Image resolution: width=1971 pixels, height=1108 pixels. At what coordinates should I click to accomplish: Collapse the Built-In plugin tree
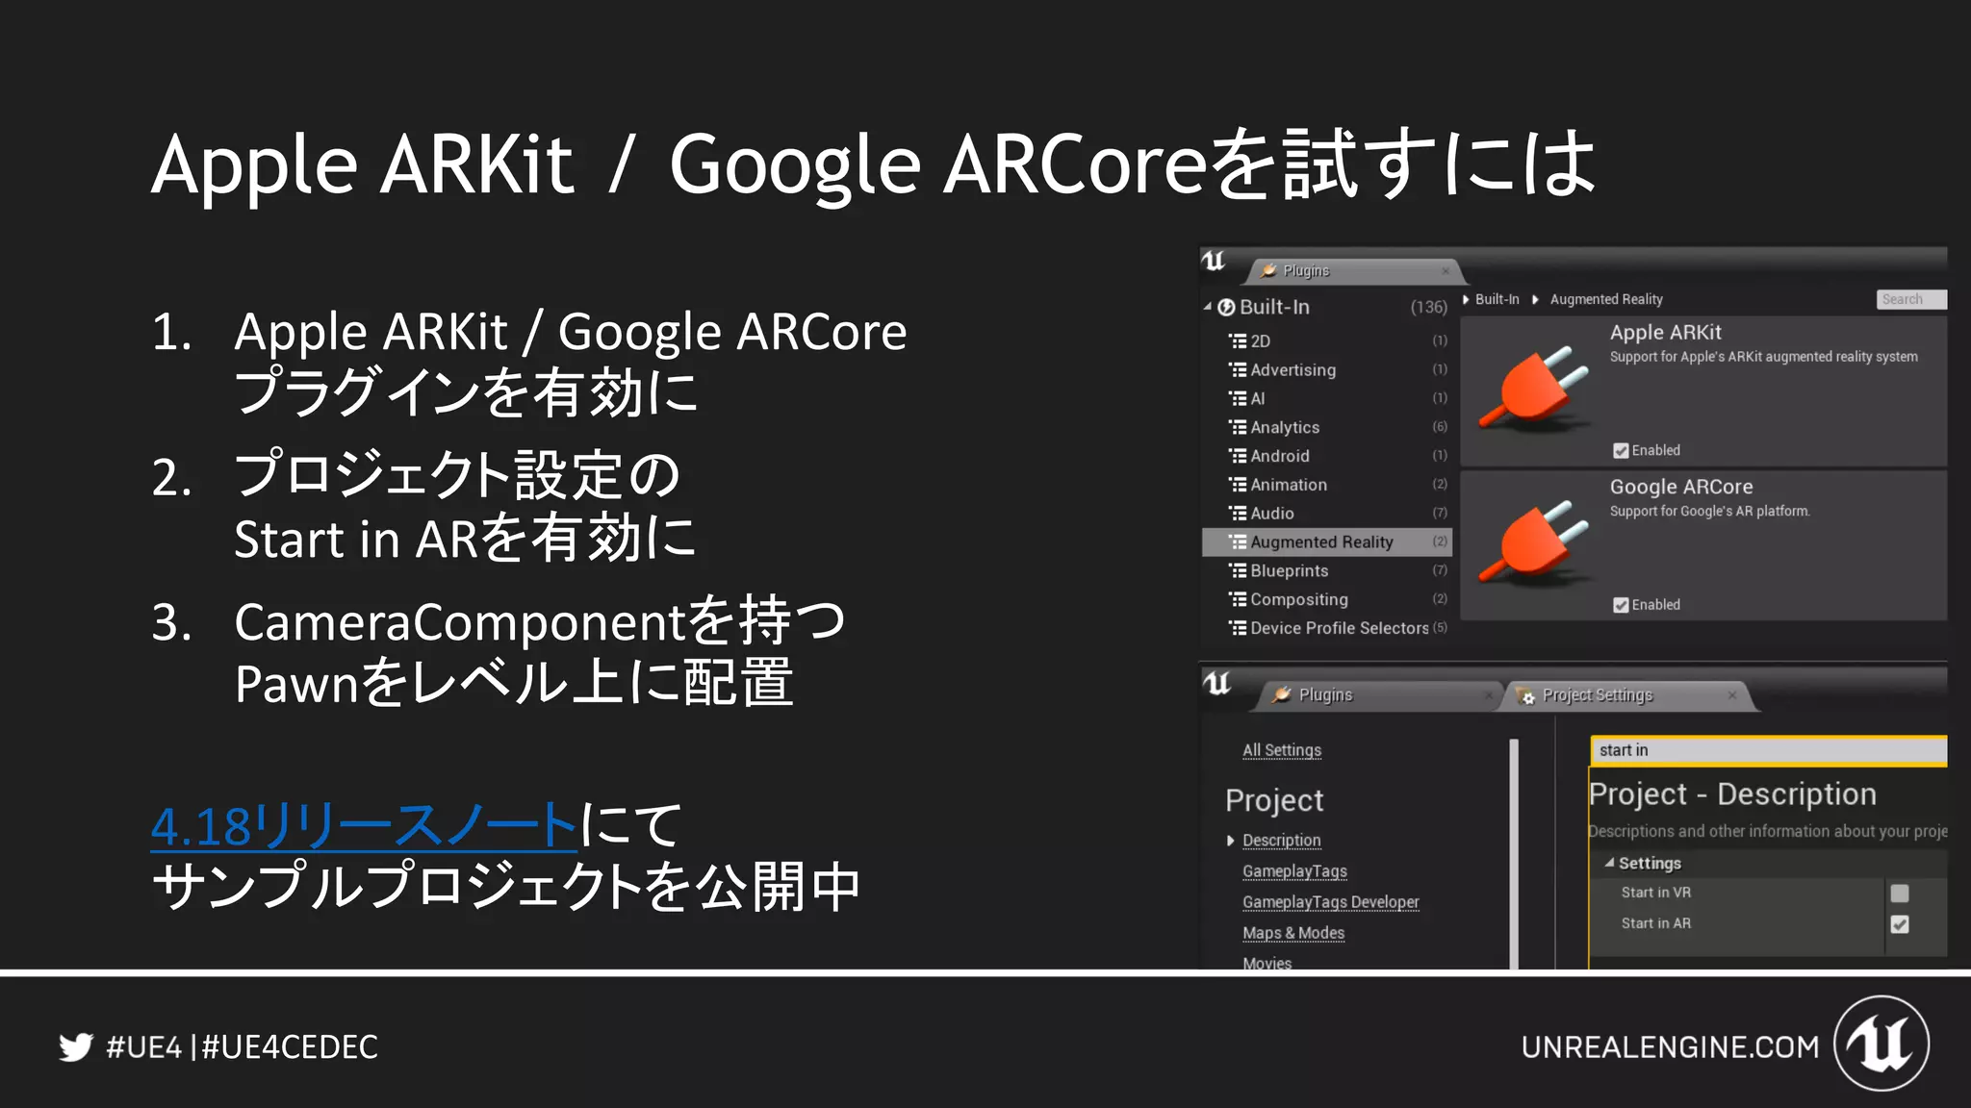tap(1208, 307)
